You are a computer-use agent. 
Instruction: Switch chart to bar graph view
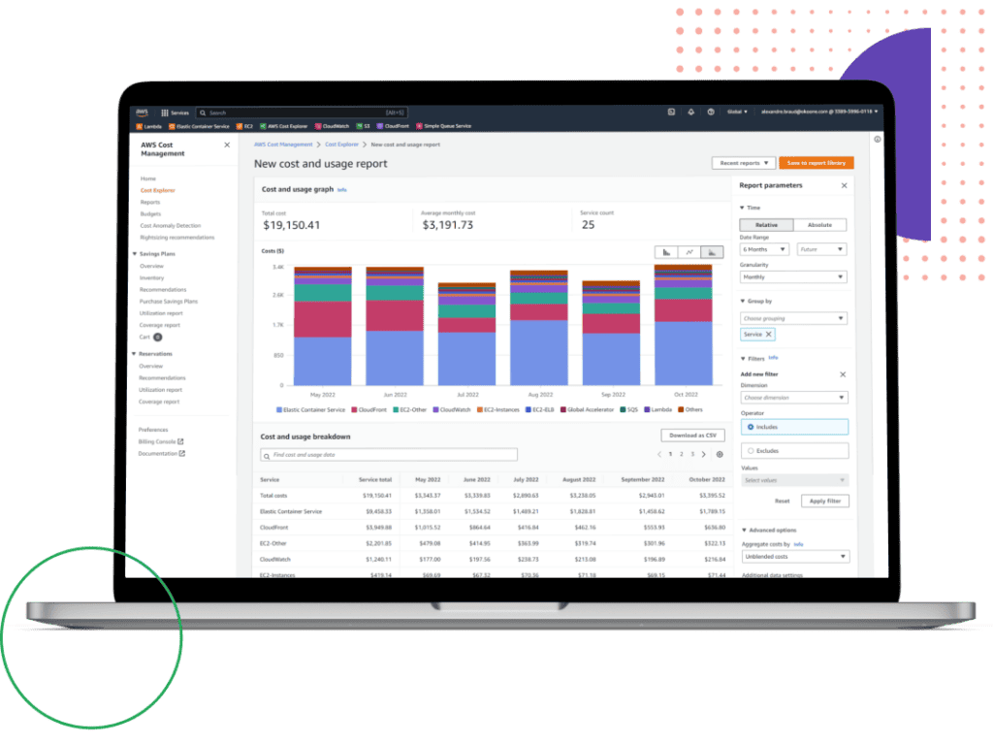tap(667, 252)
